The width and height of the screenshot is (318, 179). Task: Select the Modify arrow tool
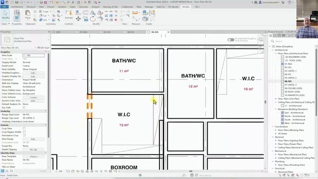5,15
